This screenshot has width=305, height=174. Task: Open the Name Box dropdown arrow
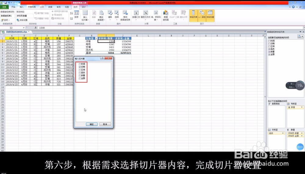(x=24, y=28)
